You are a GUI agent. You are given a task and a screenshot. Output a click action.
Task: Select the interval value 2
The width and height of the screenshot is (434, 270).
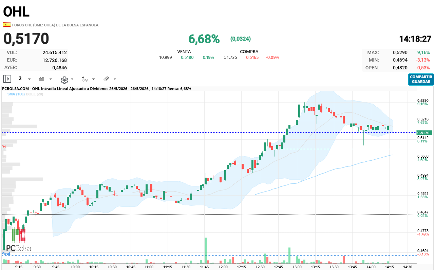click(20, 78)
